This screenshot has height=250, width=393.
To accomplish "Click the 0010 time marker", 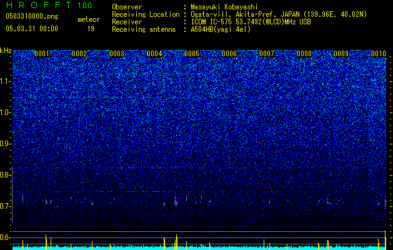I will coord(379,54).
